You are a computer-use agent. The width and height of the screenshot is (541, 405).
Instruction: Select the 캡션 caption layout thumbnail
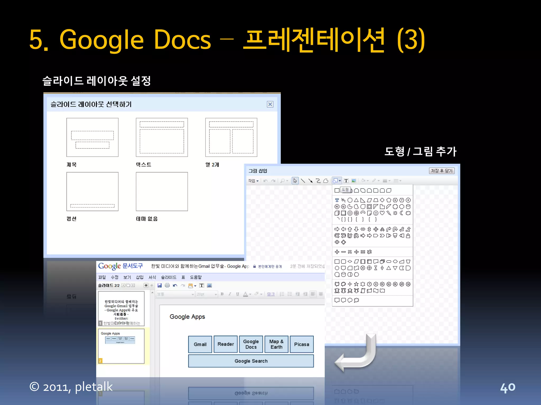pos(92,191)
